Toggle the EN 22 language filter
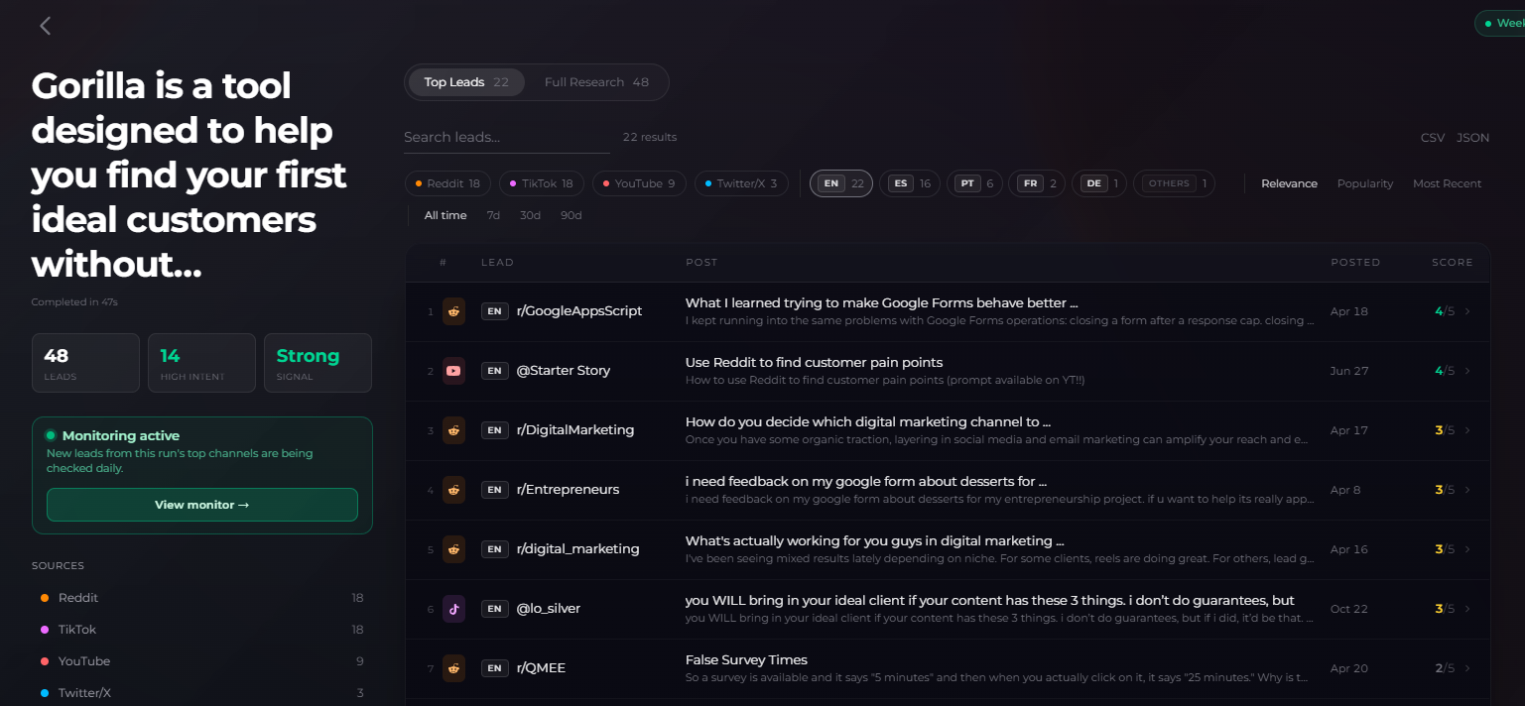Viewport: 1525px width, 706px height. coord(841,183)
